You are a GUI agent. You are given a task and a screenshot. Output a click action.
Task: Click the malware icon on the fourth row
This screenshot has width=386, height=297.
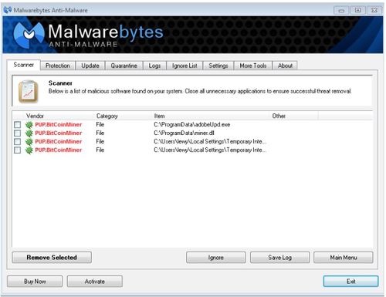pos(29,150)
